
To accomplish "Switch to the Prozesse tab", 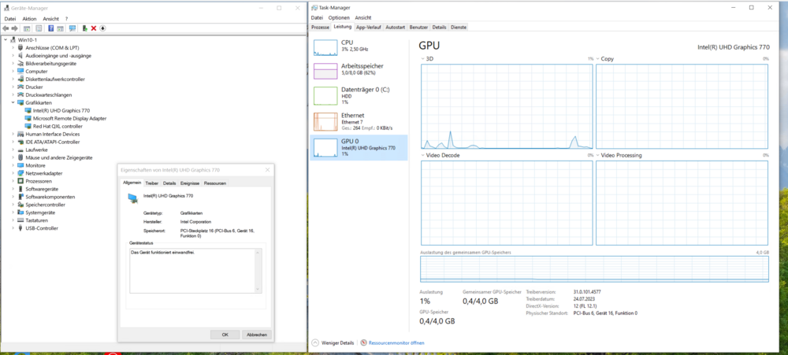I will click(321, 27).
